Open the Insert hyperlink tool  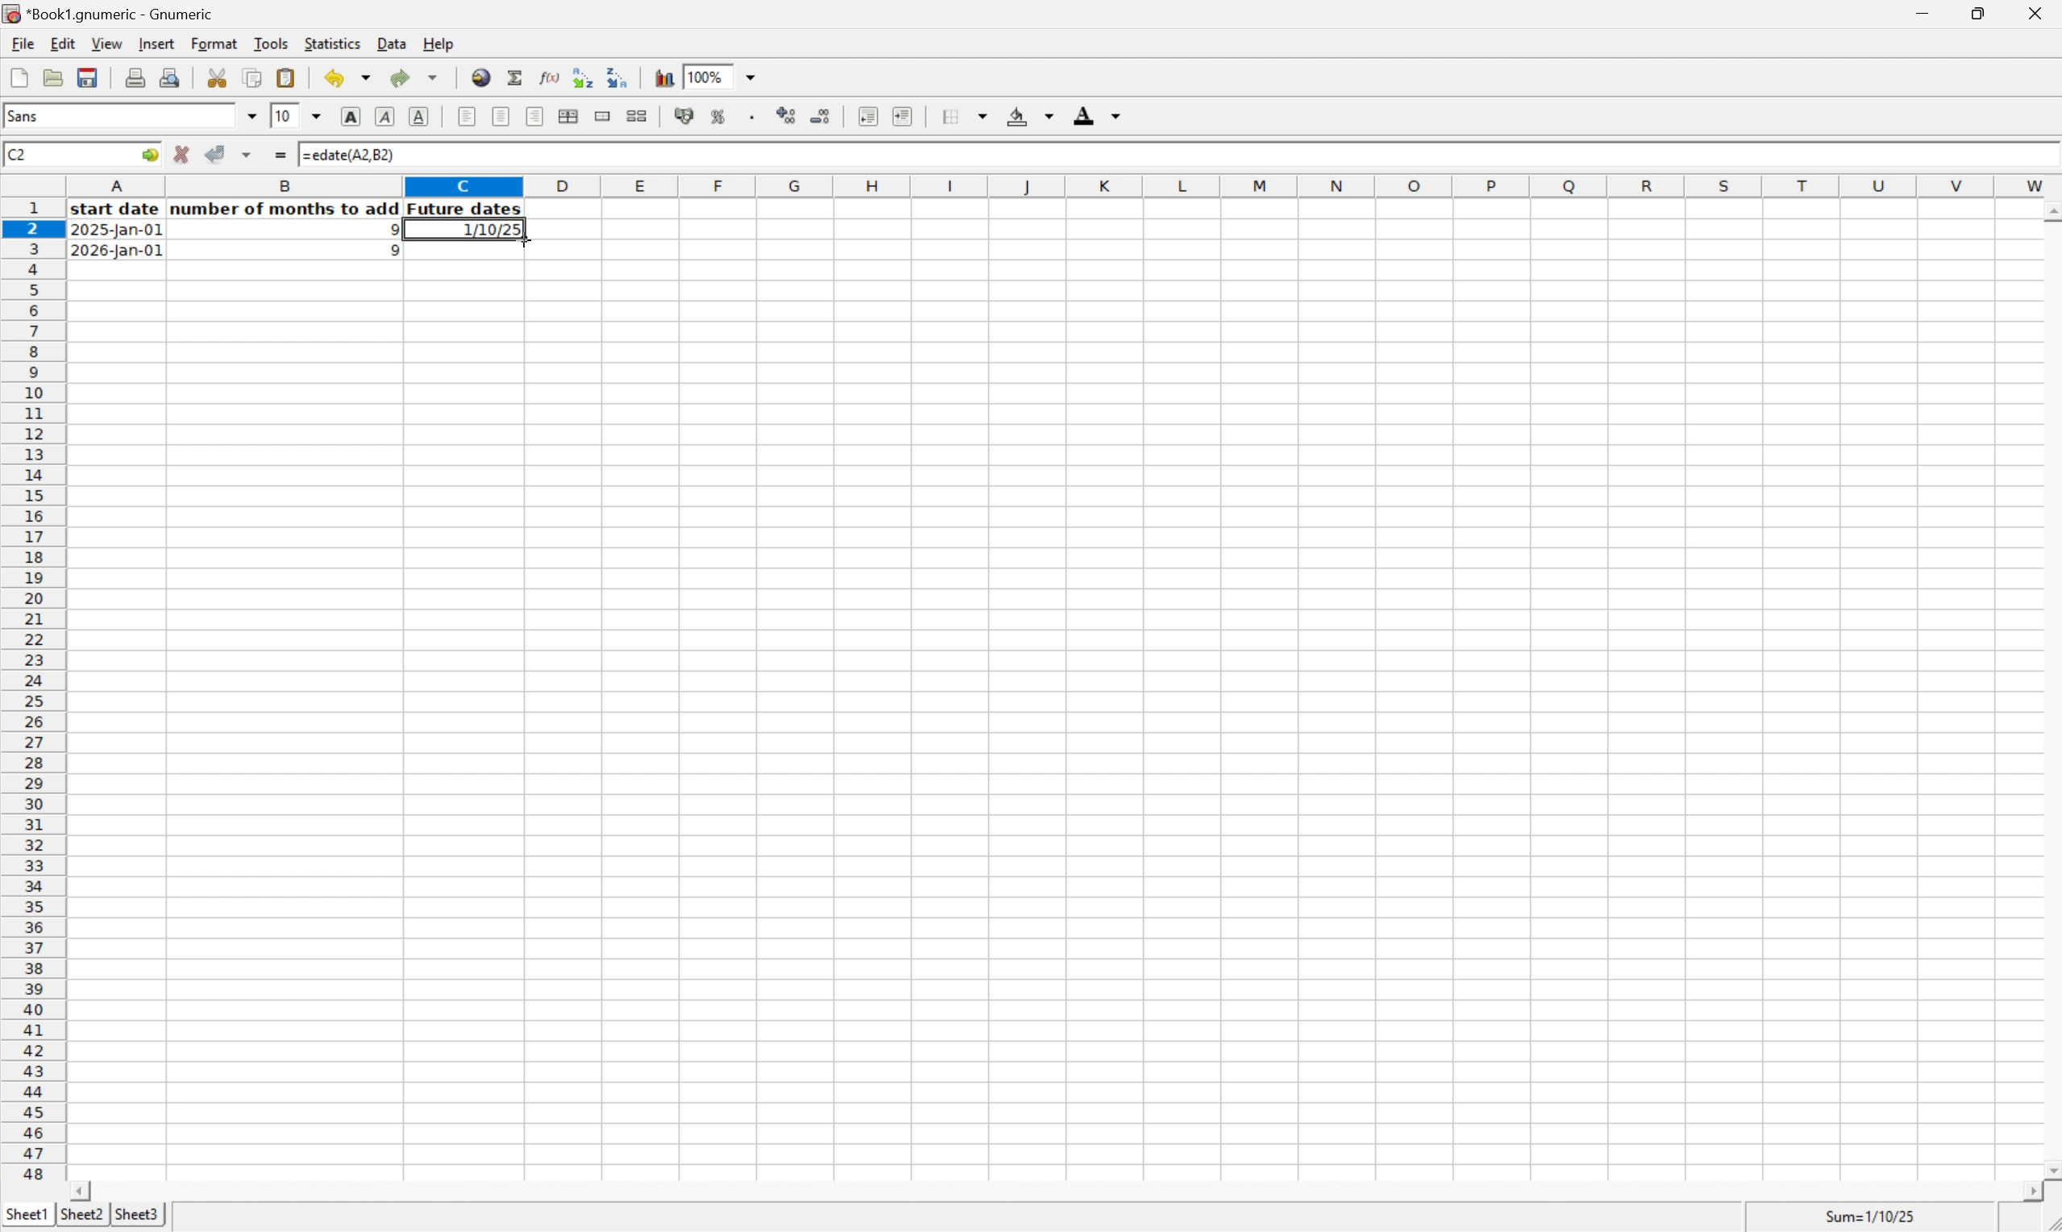coord(481,78)
